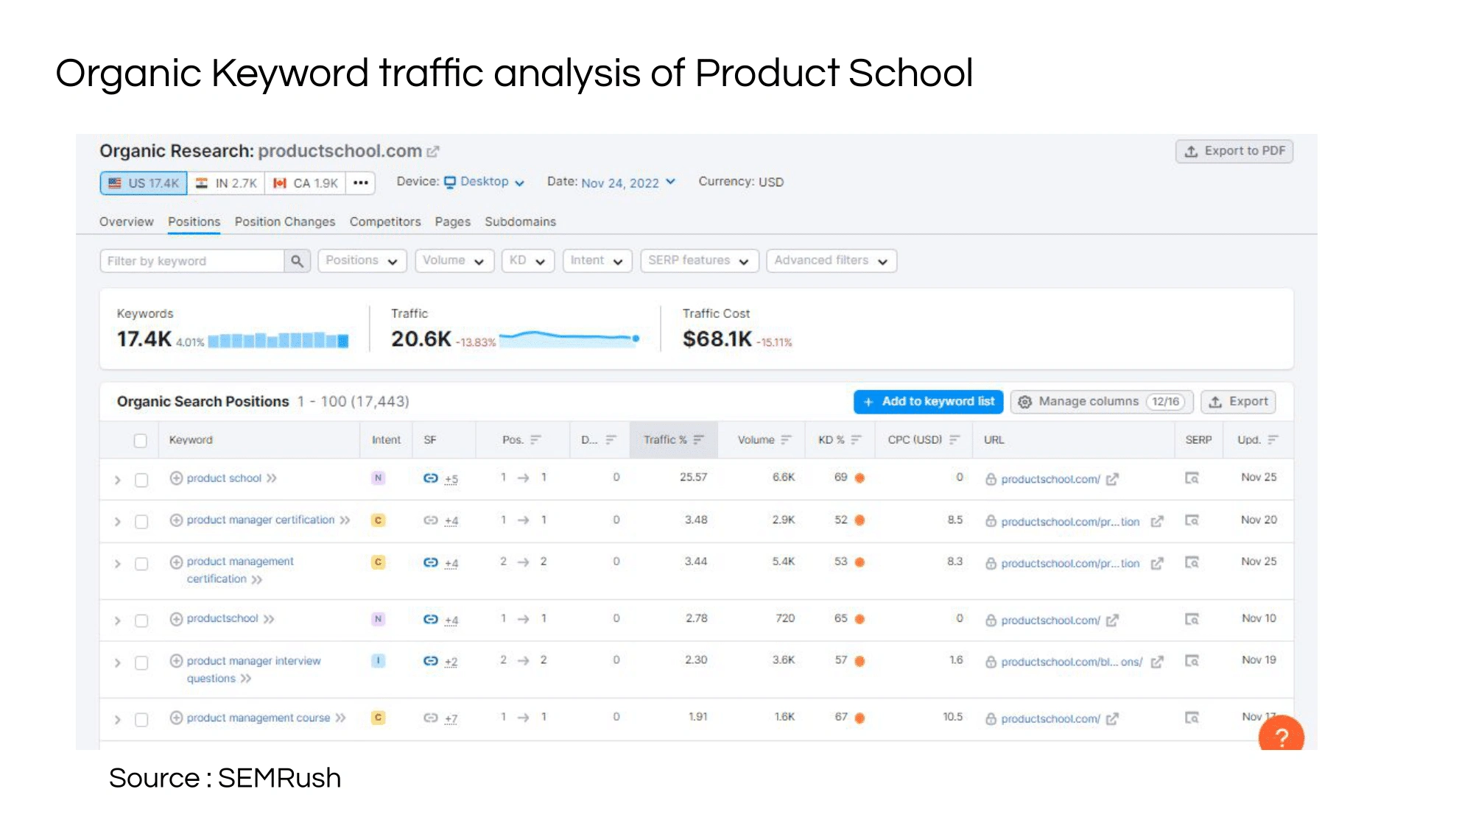Click sort icon in Volume column header

click(786, 439)
